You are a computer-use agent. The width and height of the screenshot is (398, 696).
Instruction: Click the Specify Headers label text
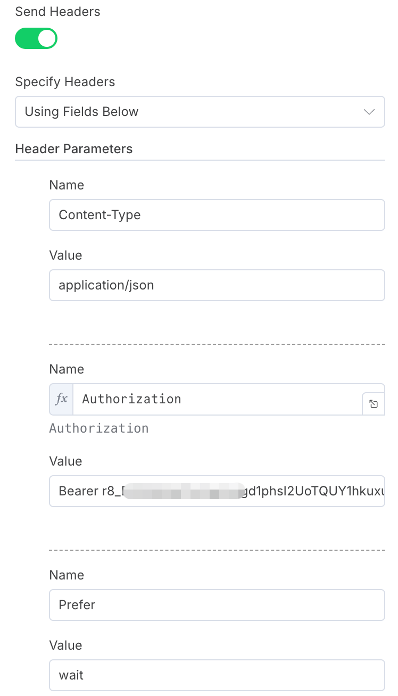[65, 82]
